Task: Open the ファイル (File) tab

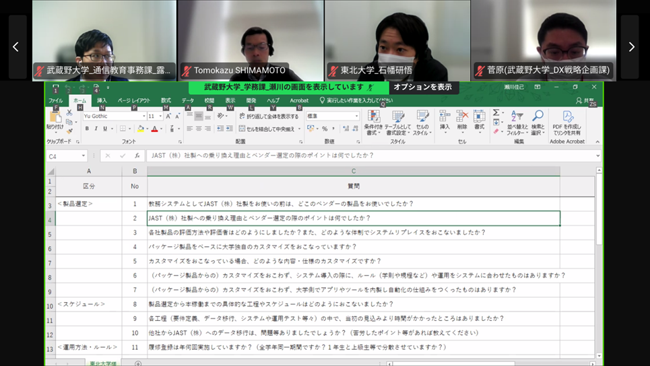Action: pyautogui.click(x=55, y=101)
